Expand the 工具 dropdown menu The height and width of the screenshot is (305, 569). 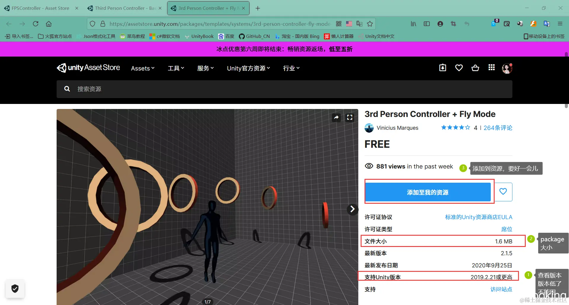pos(176,68)
